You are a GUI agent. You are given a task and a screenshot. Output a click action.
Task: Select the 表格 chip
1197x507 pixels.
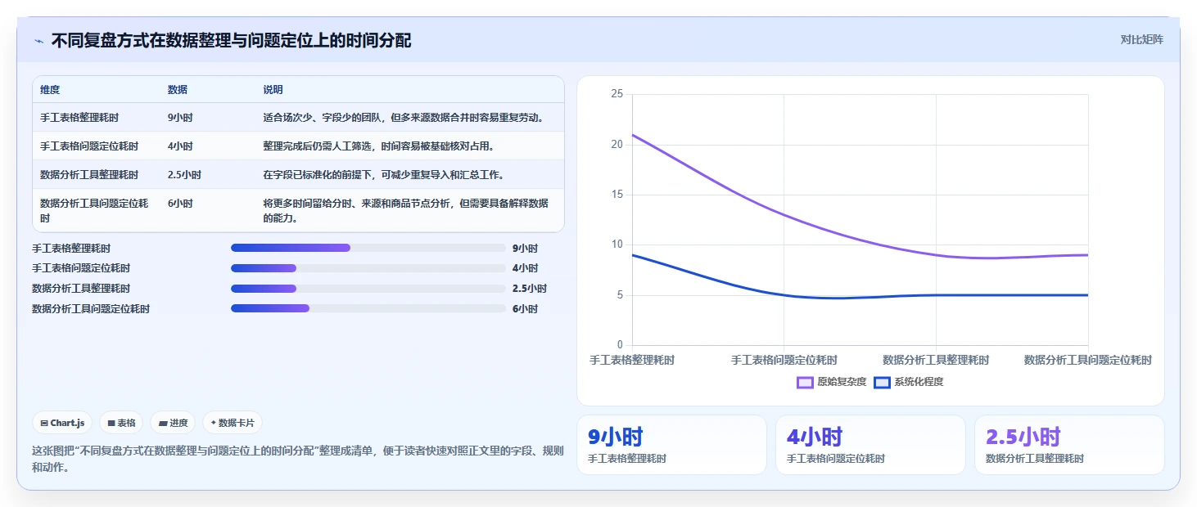(121, 423)
